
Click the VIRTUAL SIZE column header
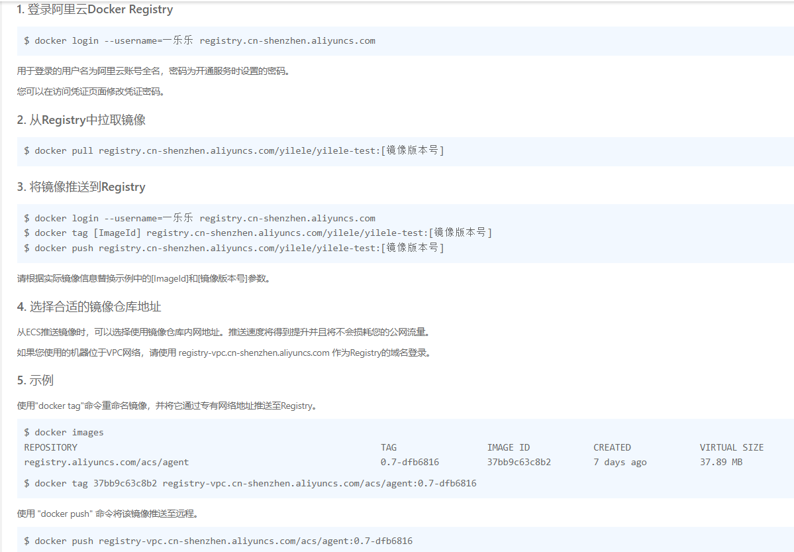point(731,447)
